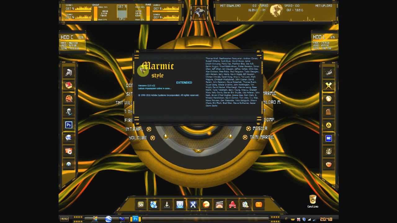Click the blue shield tray icon

point(304,219)
